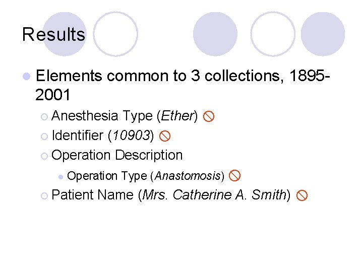This screenshot has height=272, width=363.
Task: Click the outlined circle between the right filled circles
Action: pyautogui.click(x=273, y=34)
